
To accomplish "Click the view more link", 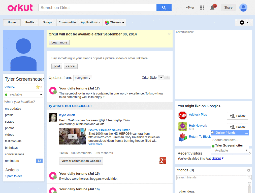I will (x=95, y=144).
